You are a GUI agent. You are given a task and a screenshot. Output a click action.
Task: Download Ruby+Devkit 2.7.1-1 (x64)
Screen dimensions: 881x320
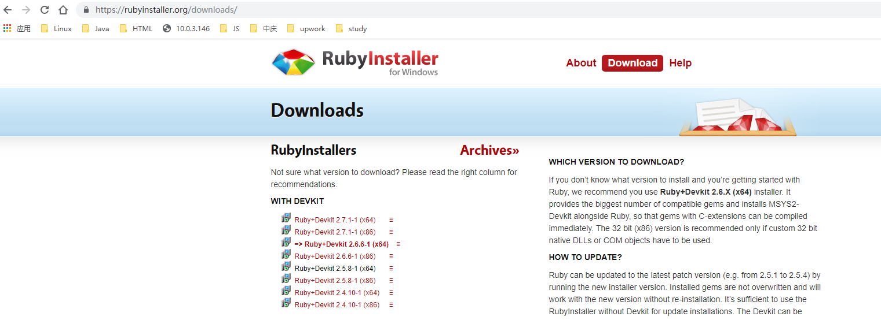point(335,220)
